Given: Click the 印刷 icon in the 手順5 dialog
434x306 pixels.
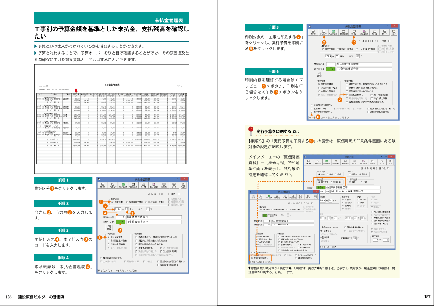Looking at the screenshot, I should [x=354, y=32].
